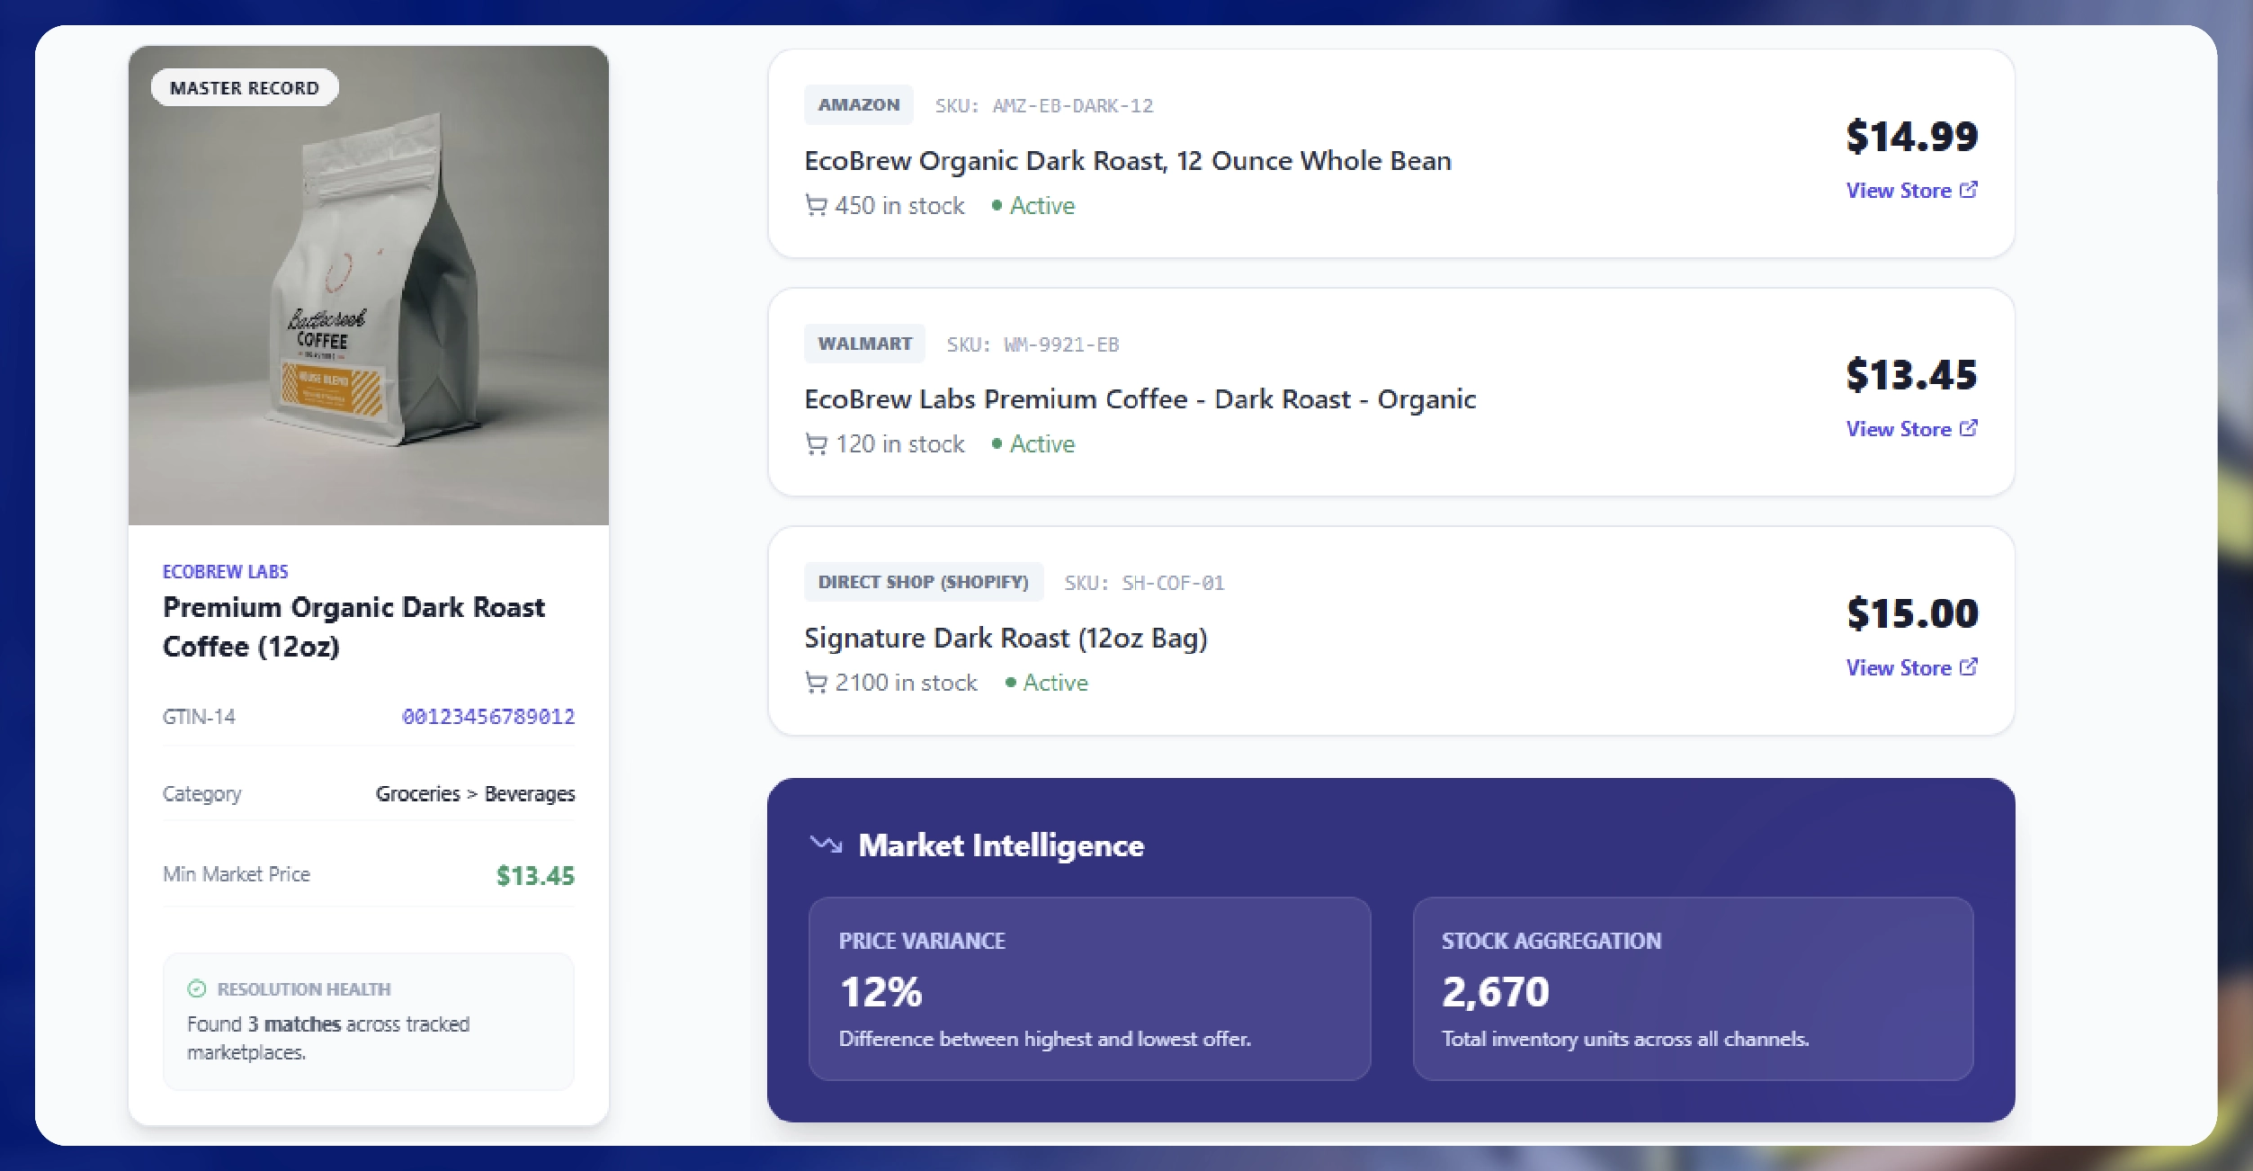Click the ECOBREW LABS brand label

[226, 572]
